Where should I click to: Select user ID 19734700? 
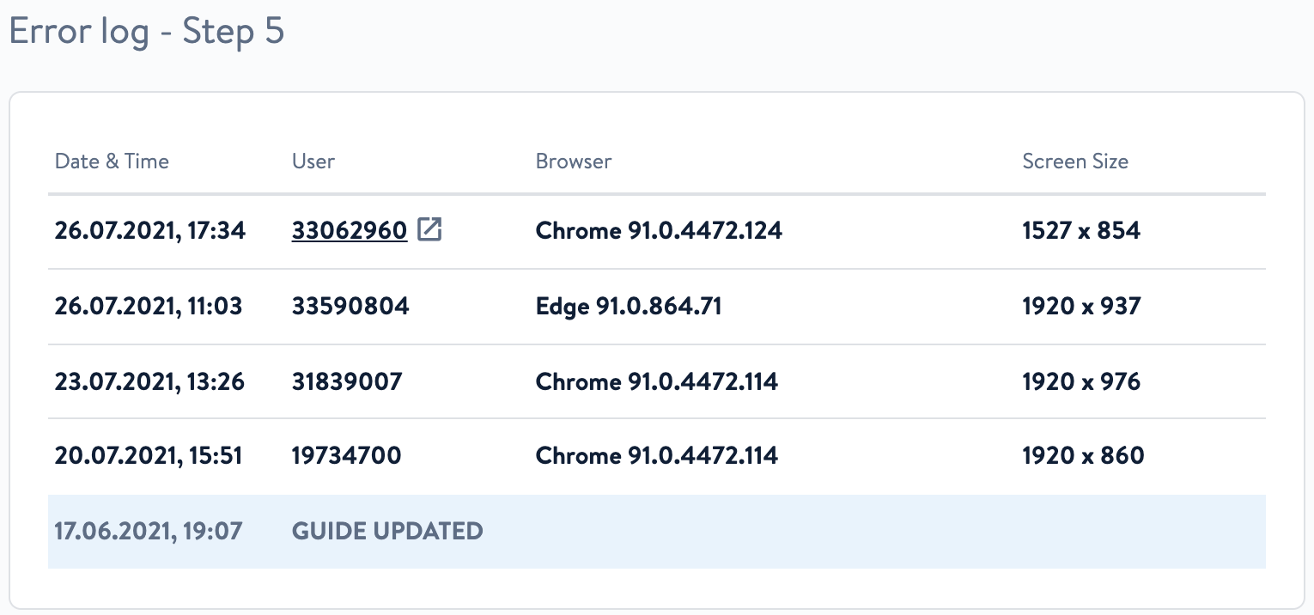click(347, 455)
